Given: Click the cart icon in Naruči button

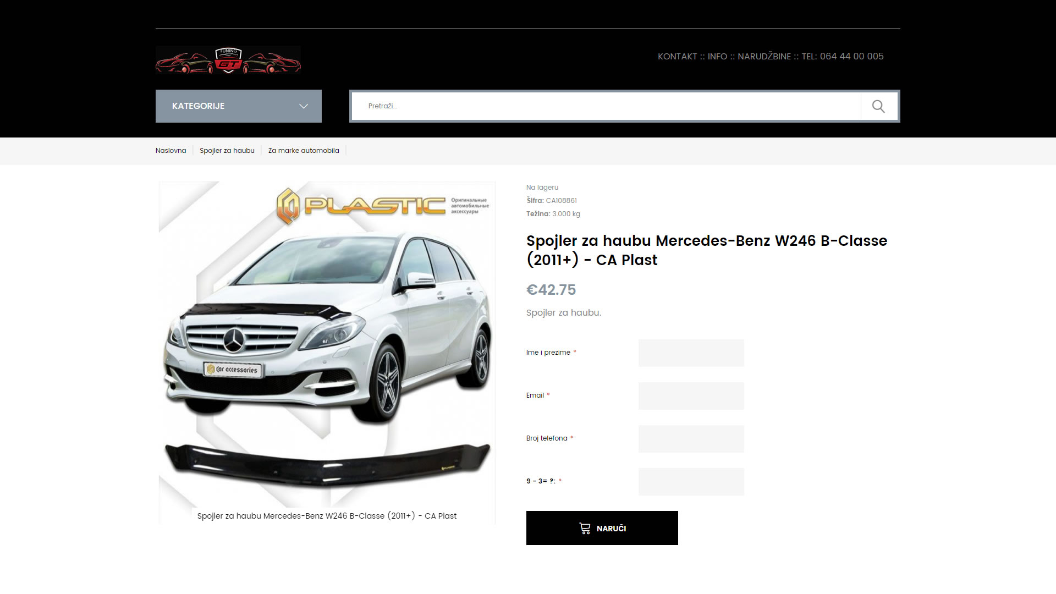Looking at the screenshot, I should [585, 529].
